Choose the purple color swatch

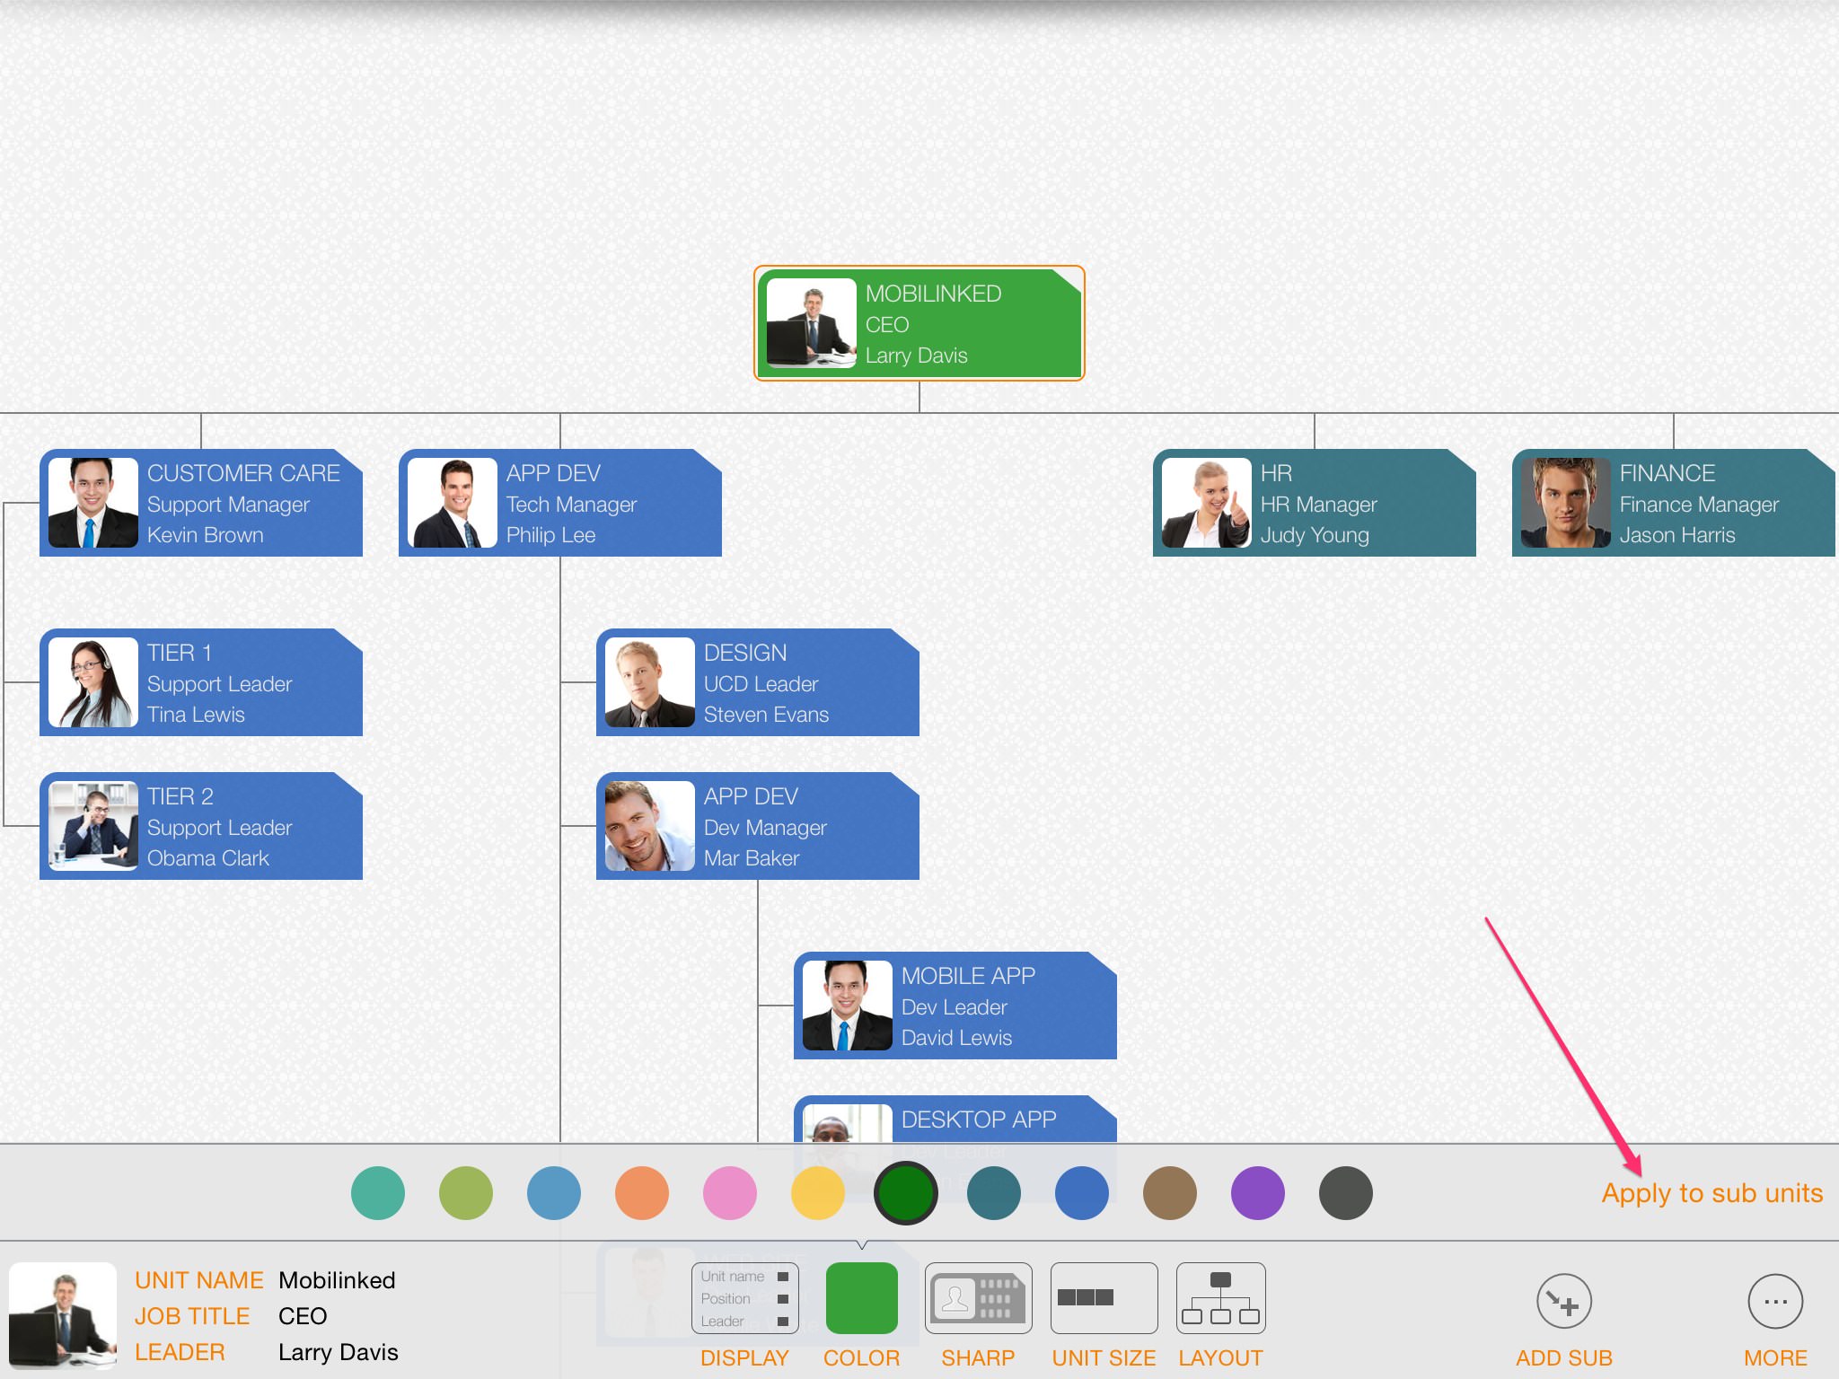pyautogui.click(x=1257, y=1193)
